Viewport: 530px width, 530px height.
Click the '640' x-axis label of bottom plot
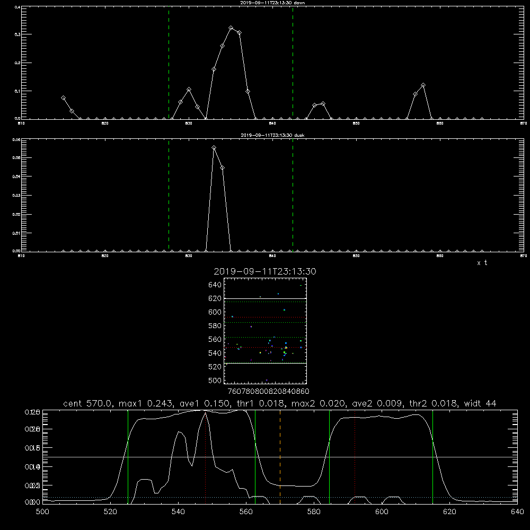517,512
